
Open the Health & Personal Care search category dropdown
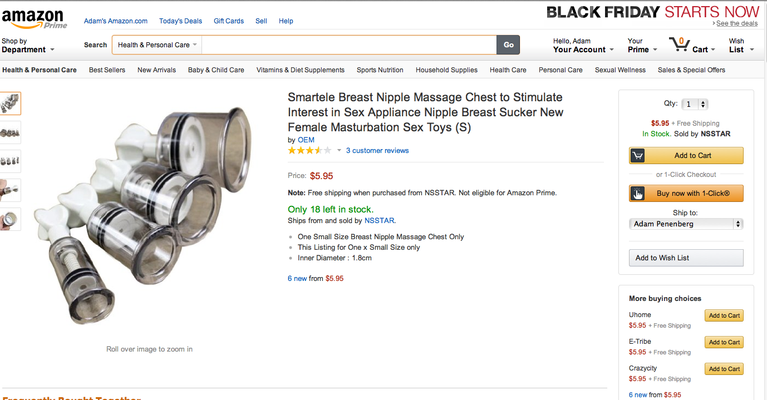157,45
